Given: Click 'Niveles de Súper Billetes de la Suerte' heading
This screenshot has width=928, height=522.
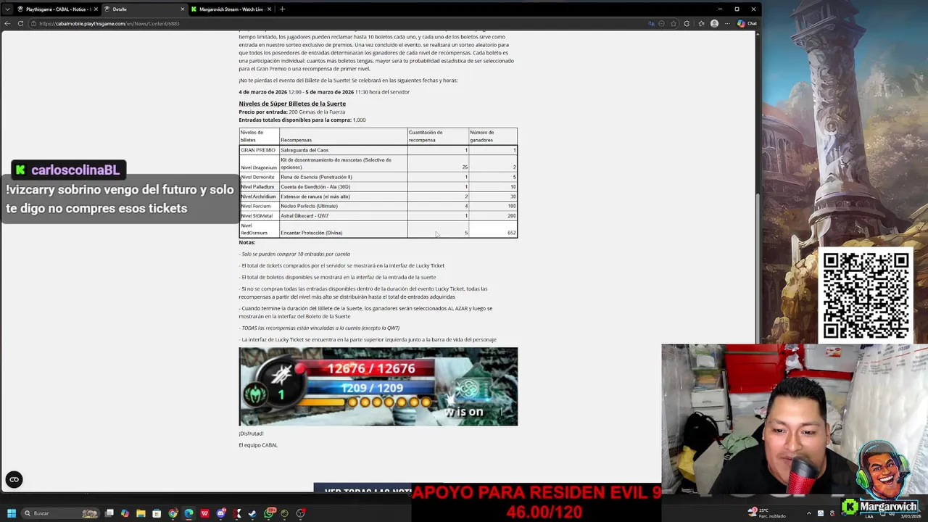Looking at the screenshot, I should [292, 104].
